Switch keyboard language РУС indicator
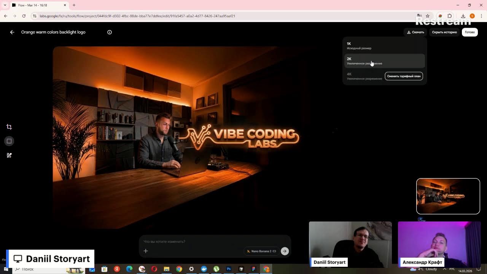 click(452, 269)
